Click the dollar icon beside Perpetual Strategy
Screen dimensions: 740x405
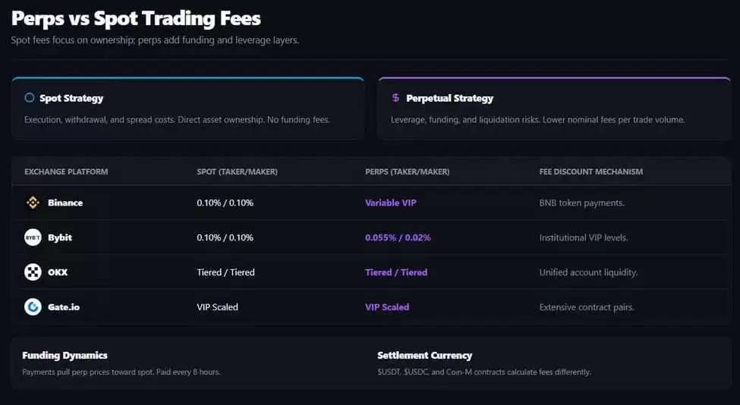395,98
